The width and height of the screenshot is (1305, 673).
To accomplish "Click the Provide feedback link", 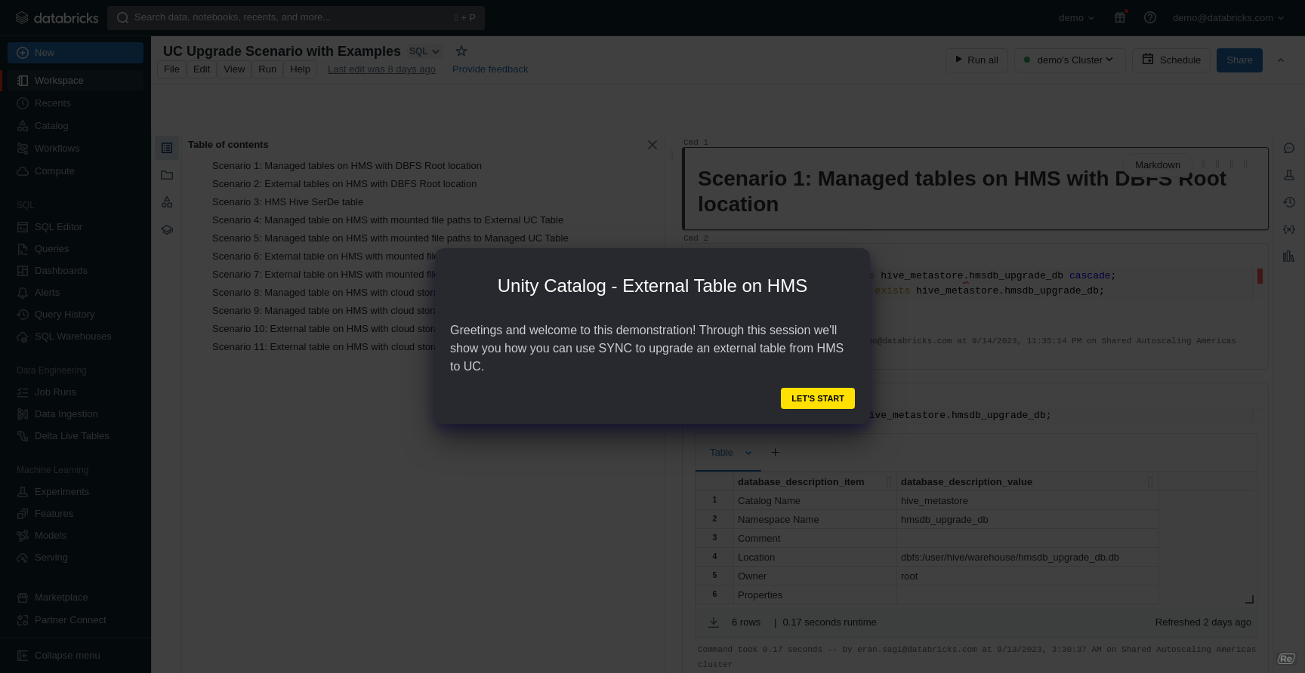I will coord(490,69).
